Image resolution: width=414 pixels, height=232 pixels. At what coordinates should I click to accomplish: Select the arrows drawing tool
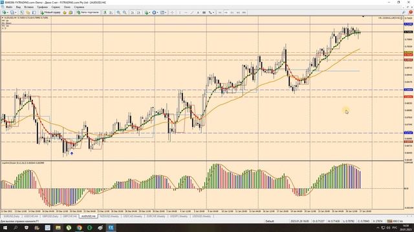[210, 12]
